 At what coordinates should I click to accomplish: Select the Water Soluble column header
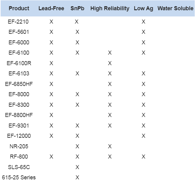coord(175,8)
